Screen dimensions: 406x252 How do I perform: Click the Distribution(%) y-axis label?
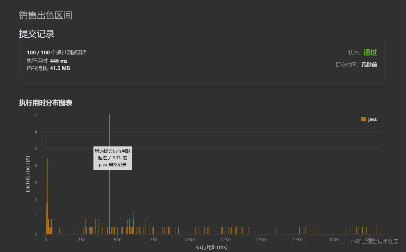[28, 174]
